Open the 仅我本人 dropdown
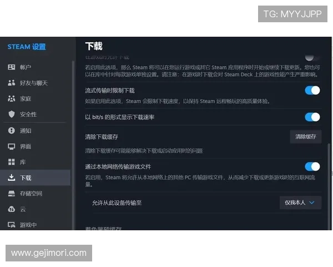The width and height of the screenshot is (333, 267). pos(300,202)
